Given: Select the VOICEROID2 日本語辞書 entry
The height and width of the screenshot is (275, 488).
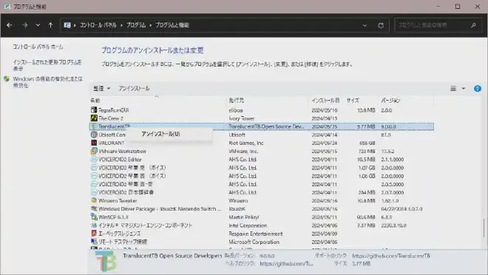Looking at the screenshot, I should tap(262, 192).
